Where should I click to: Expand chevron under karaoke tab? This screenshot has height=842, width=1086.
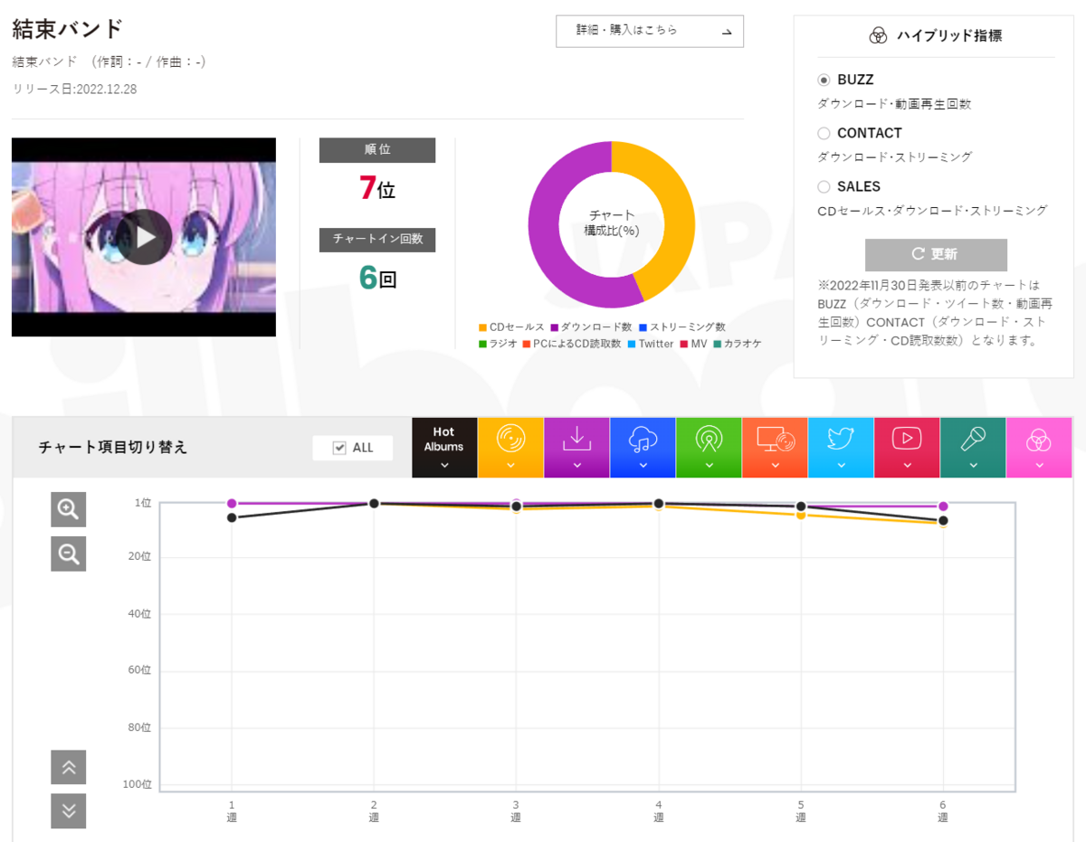point(973,466)
